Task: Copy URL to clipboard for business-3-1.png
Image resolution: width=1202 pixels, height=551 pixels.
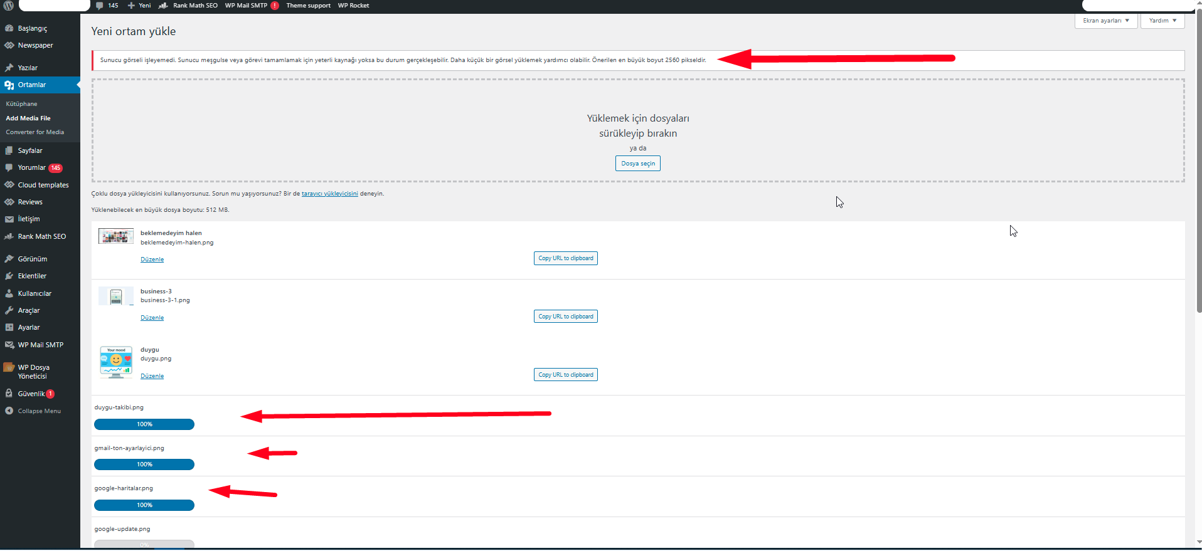Action: [x=565, y=317]
